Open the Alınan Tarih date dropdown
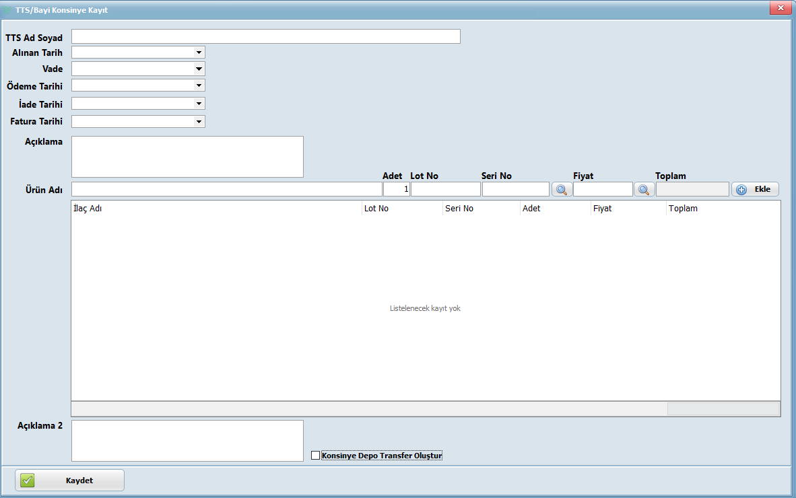 (x=199, y=52)
